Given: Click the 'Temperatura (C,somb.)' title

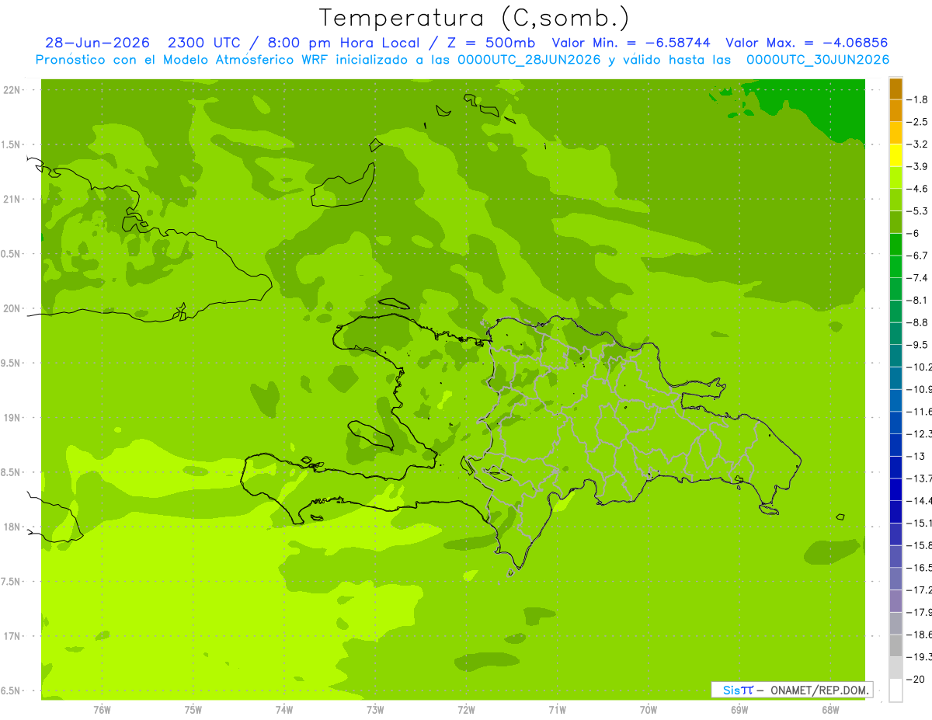Looking at the screenshot, I should coord(475,18).
